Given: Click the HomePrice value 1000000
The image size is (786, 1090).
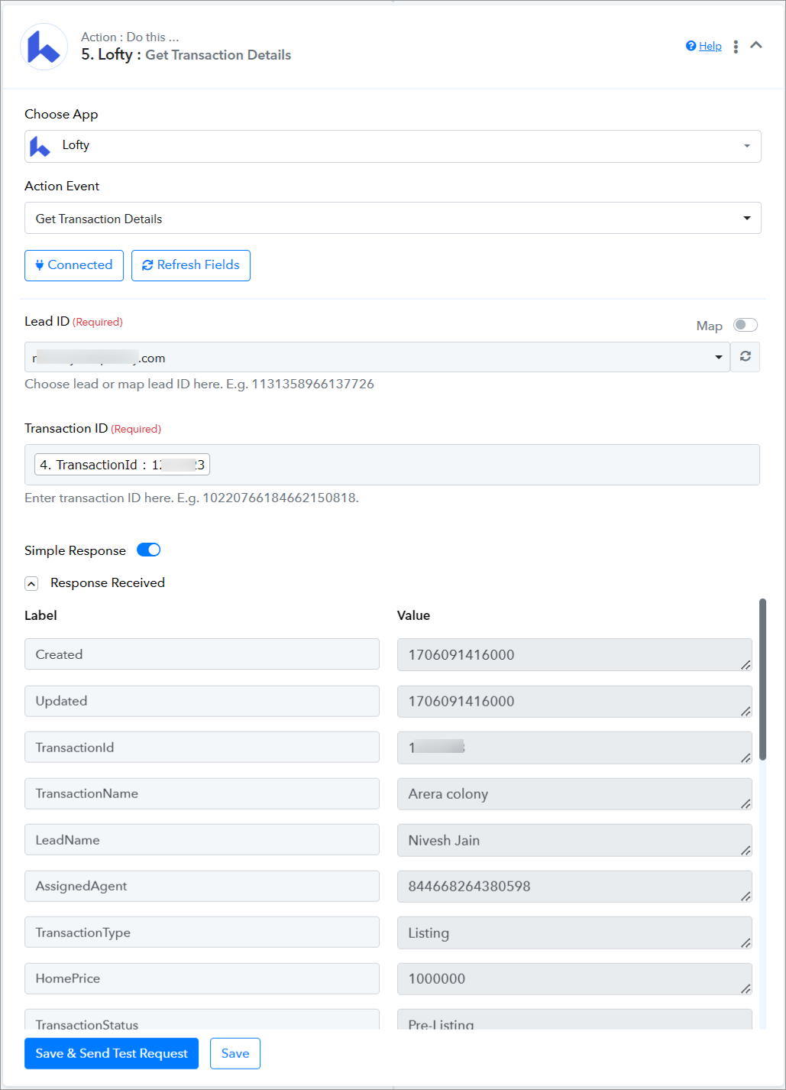Looking at the screenshot, I should click(x=574, y=979).
